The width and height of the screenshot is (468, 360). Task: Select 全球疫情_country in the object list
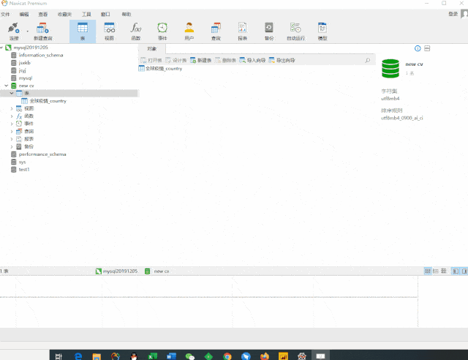[160, 69]
